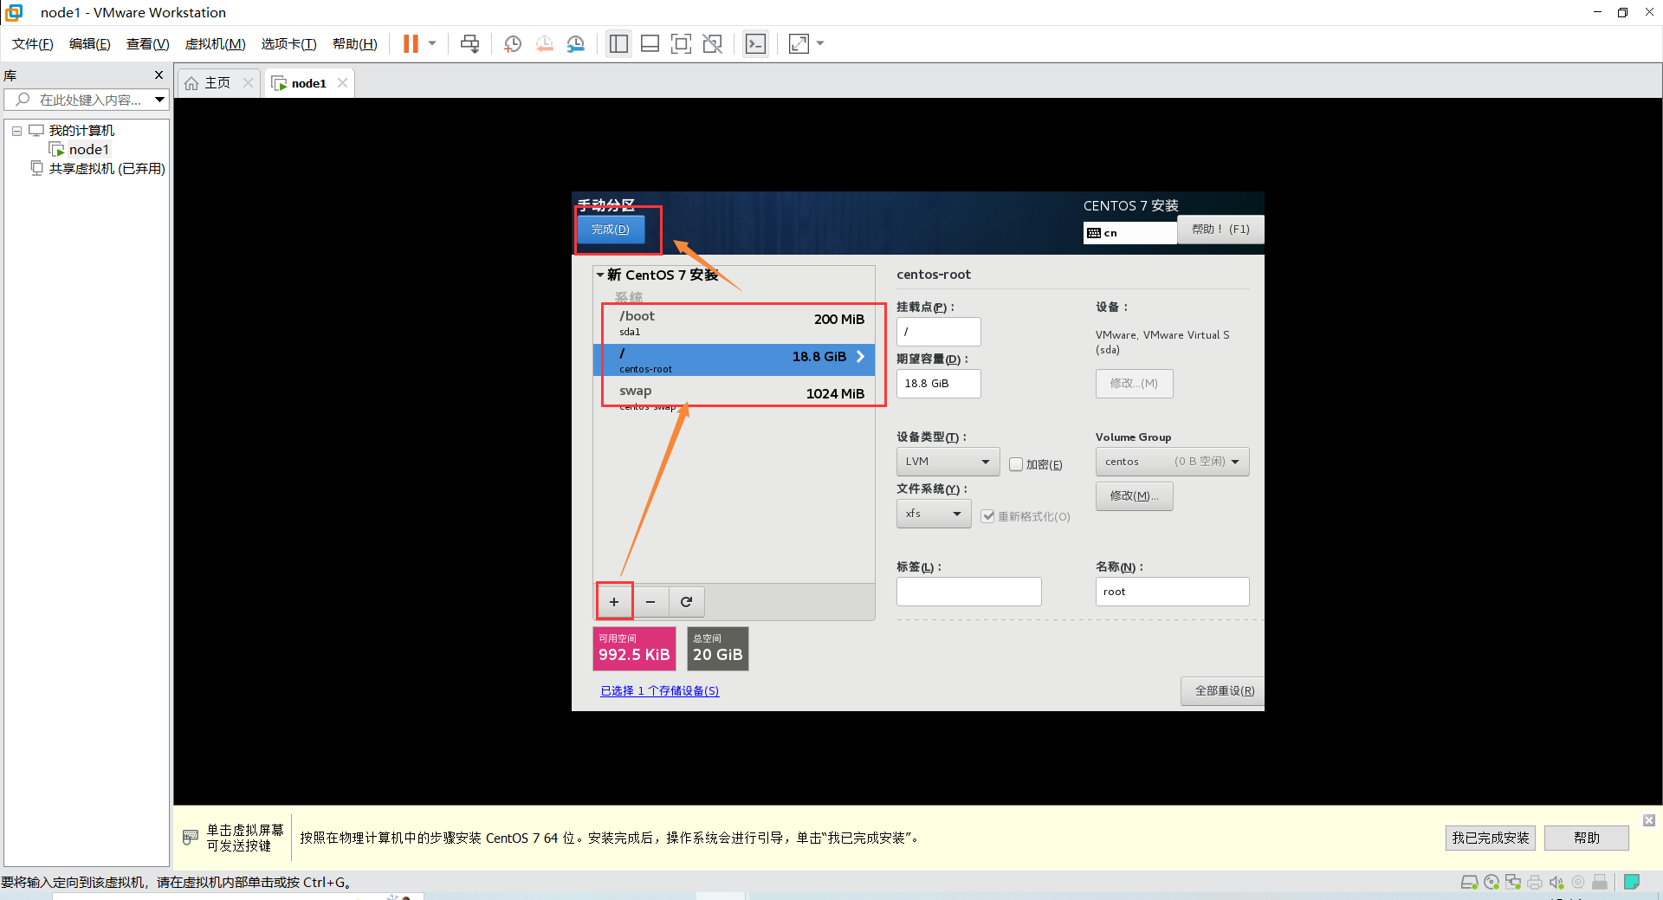Click the library search box
1663x900 pixels.
point(87,100)
